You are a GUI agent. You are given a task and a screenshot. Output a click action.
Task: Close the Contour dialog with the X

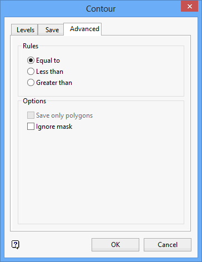click(189, 6)
